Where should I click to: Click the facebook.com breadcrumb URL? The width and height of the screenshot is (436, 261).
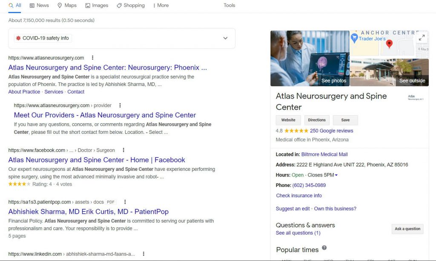[x=61, y=150]
